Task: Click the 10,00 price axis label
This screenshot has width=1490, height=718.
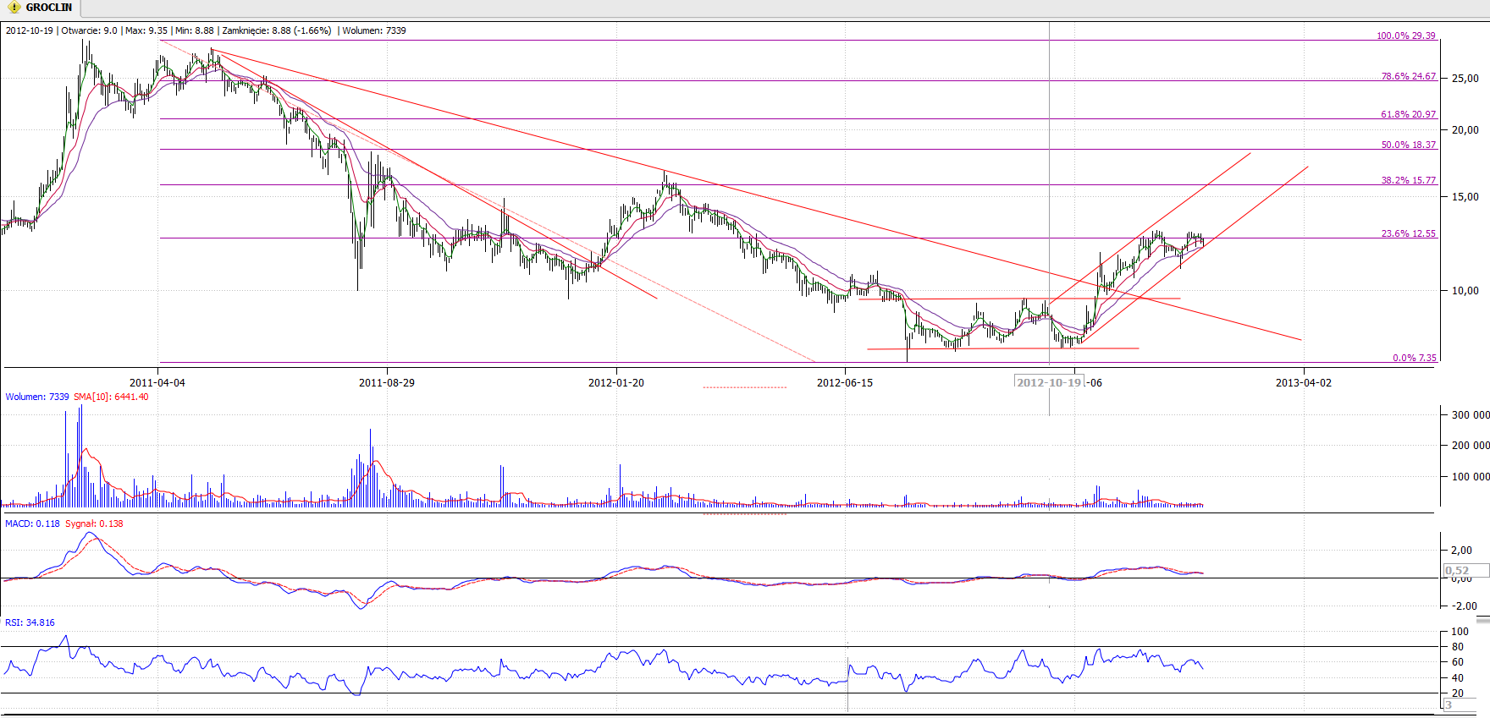Action: pyautogui.click(x=1465, y=291)
